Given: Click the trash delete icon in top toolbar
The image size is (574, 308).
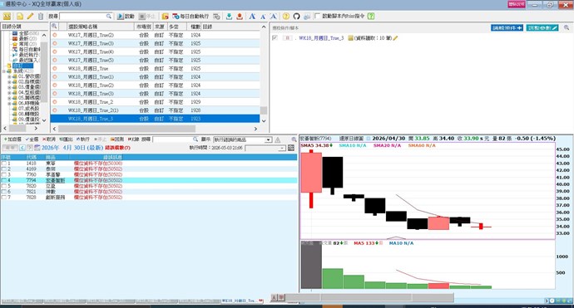Looking at the screenshot, I should [41, 17].
